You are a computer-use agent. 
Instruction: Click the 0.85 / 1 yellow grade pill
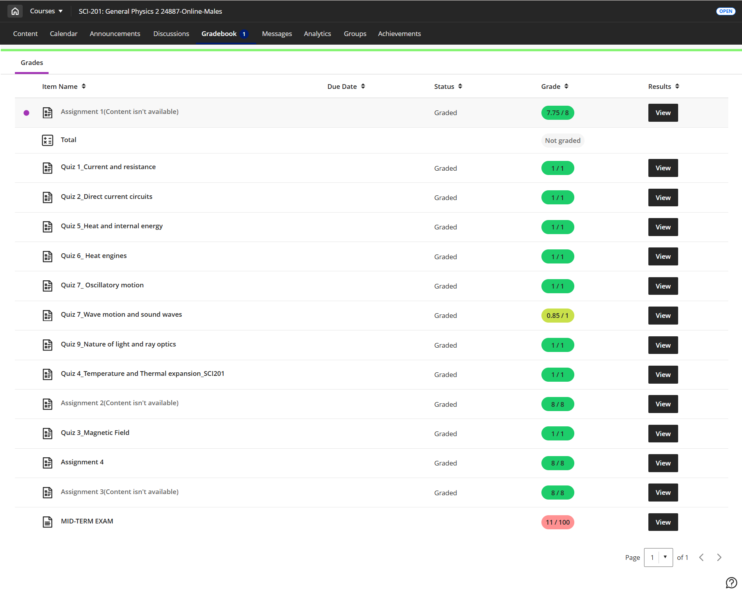pyautogui.click(x=557, y=316)
